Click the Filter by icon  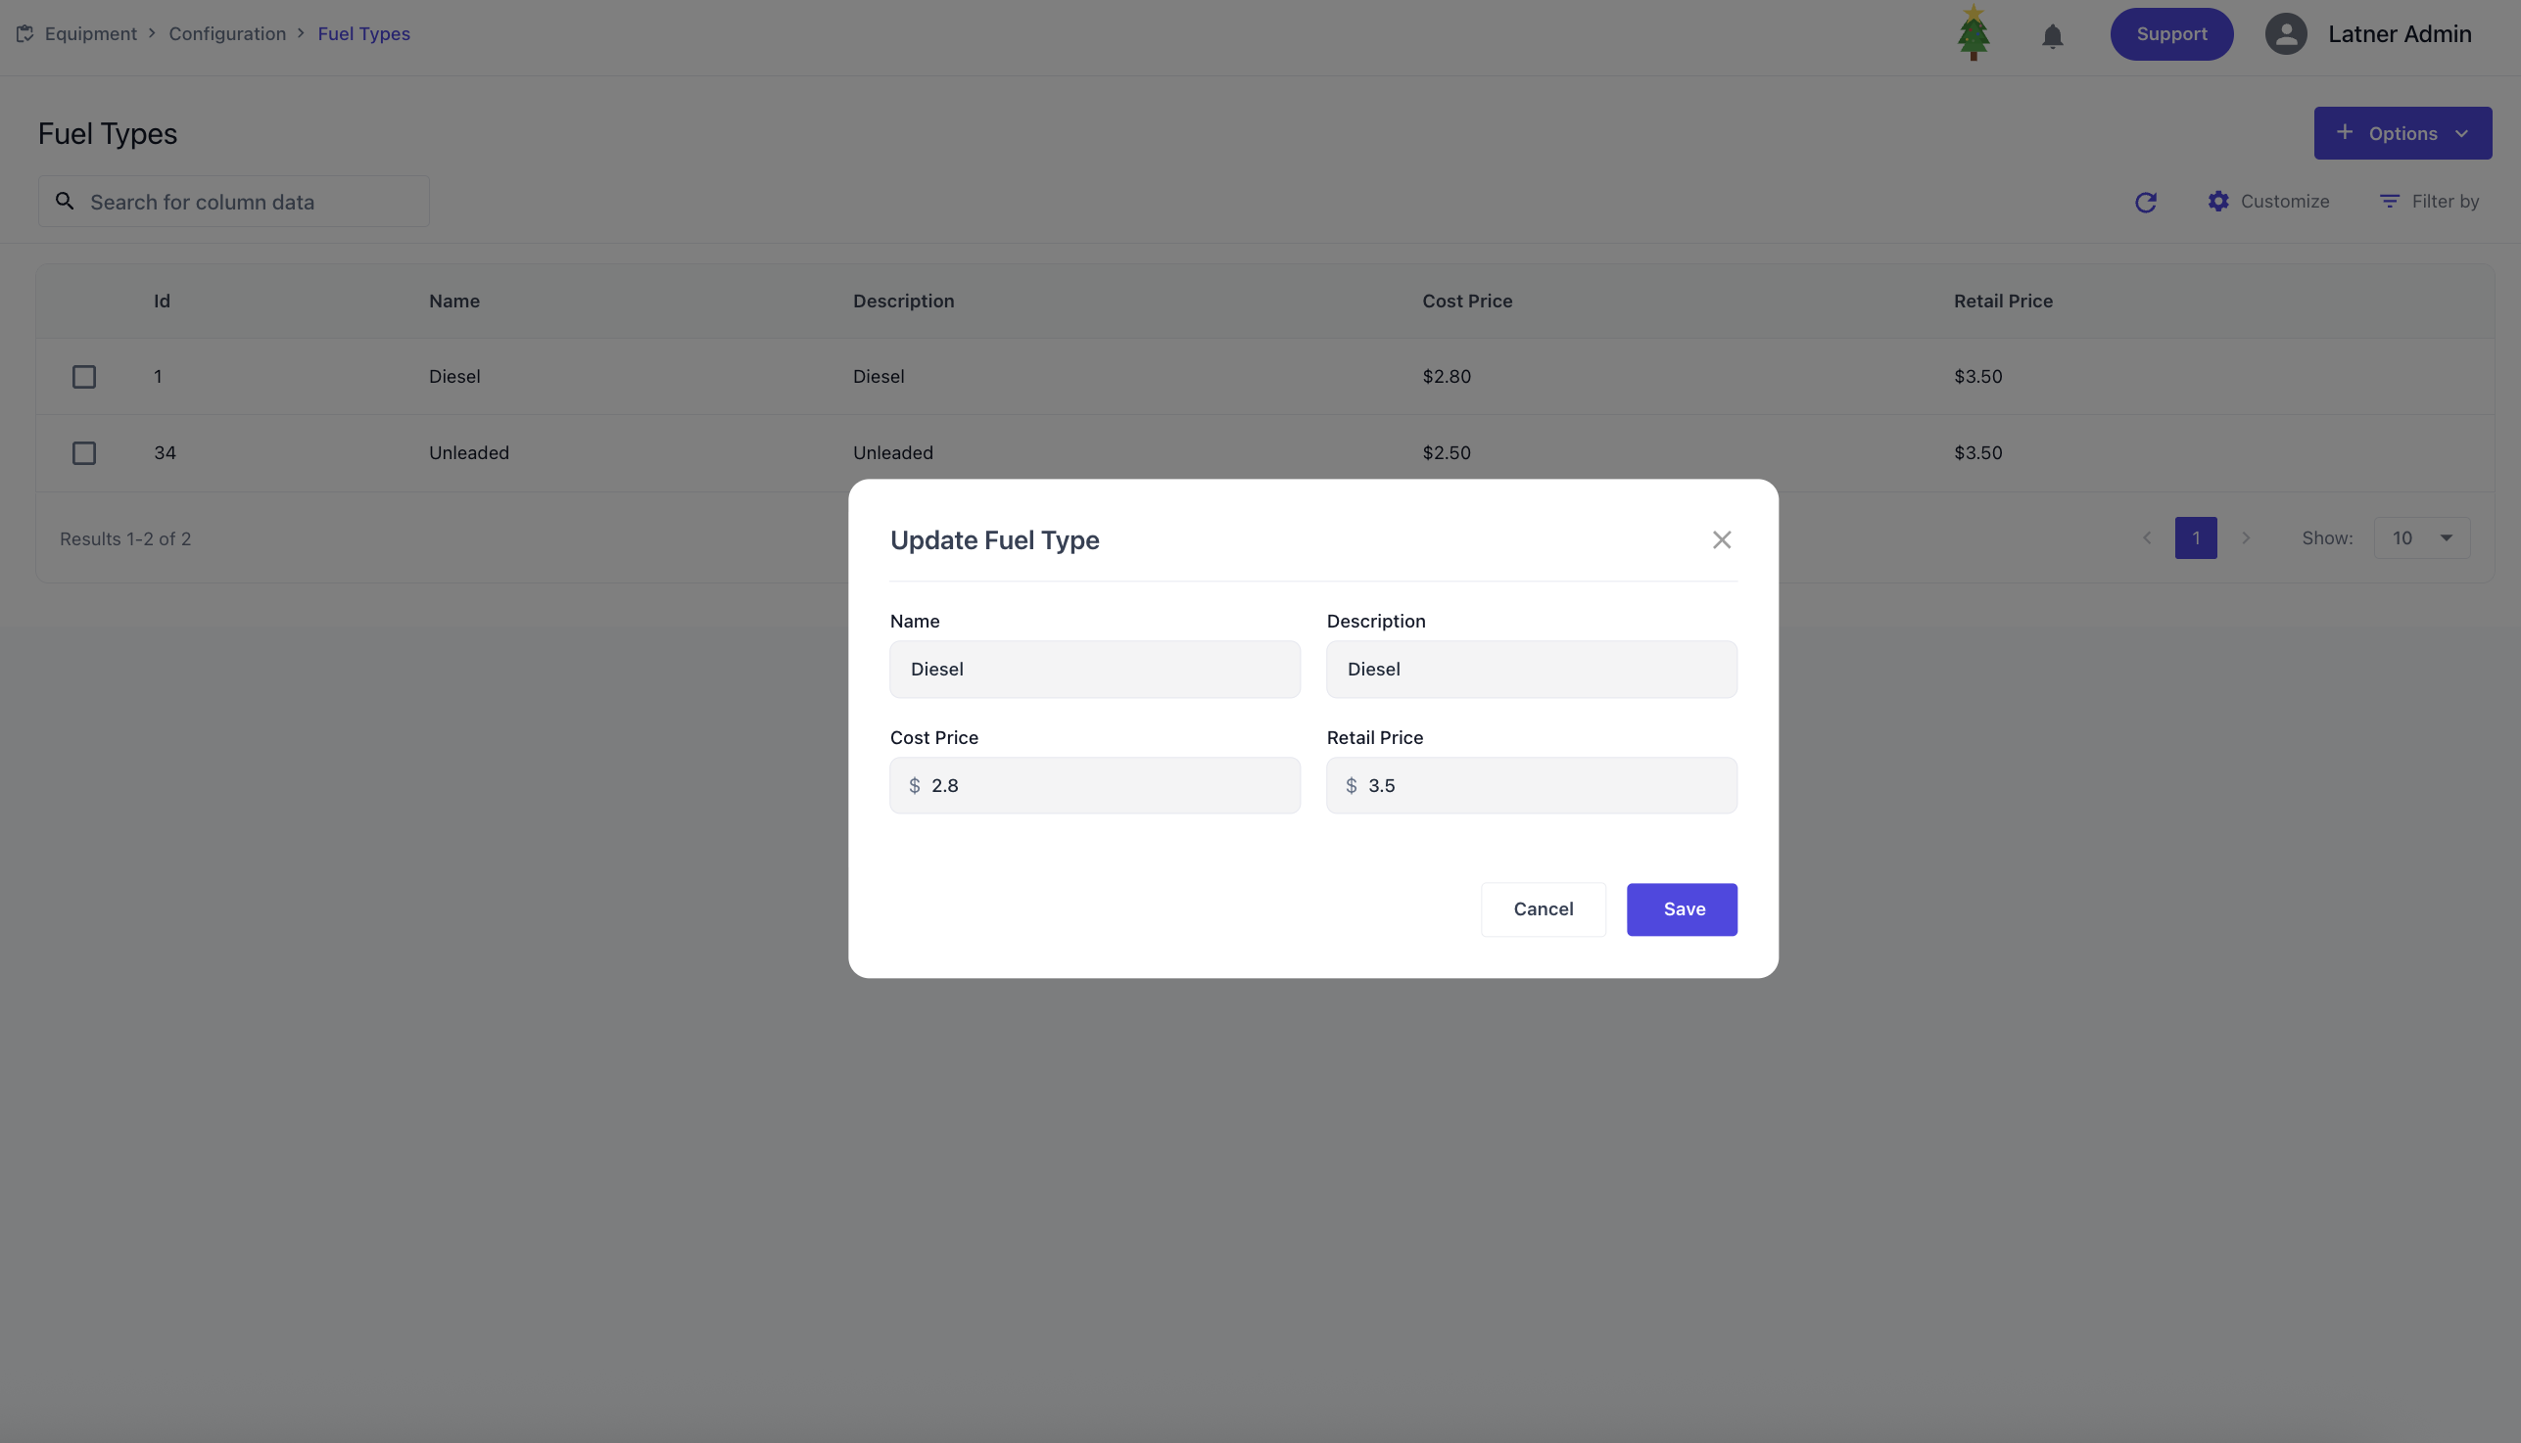coord(2389,202)
